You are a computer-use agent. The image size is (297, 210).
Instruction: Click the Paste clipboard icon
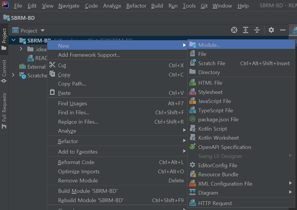(x=52, y=92)
